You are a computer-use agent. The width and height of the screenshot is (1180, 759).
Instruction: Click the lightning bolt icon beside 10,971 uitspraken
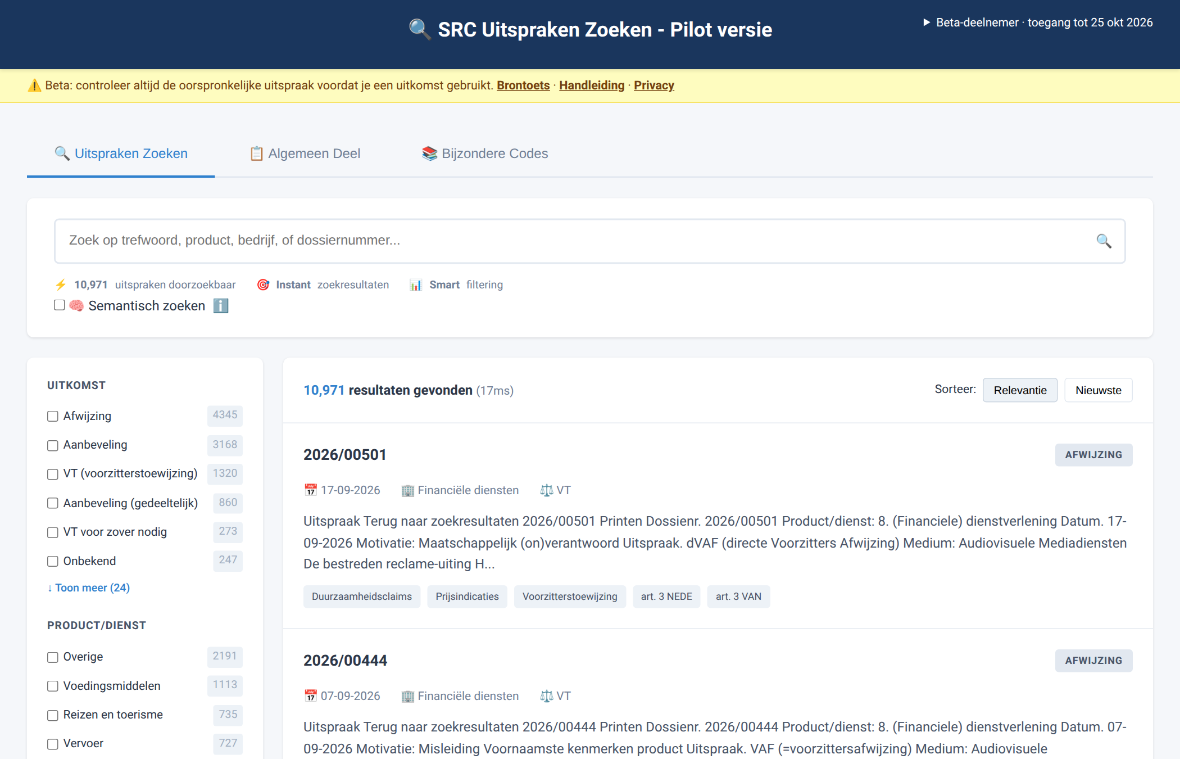click(61, 285)
